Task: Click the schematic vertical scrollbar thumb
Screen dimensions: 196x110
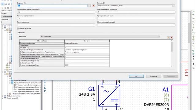Action: 189,33
